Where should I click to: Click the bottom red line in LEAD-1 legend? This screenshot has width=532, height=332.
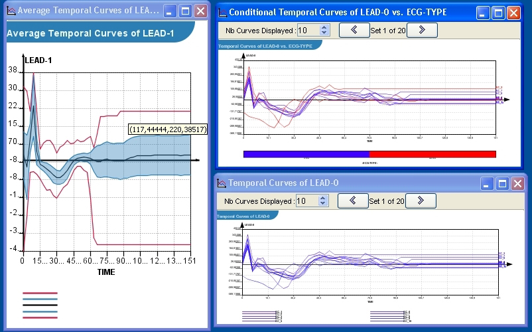point(40,318)
